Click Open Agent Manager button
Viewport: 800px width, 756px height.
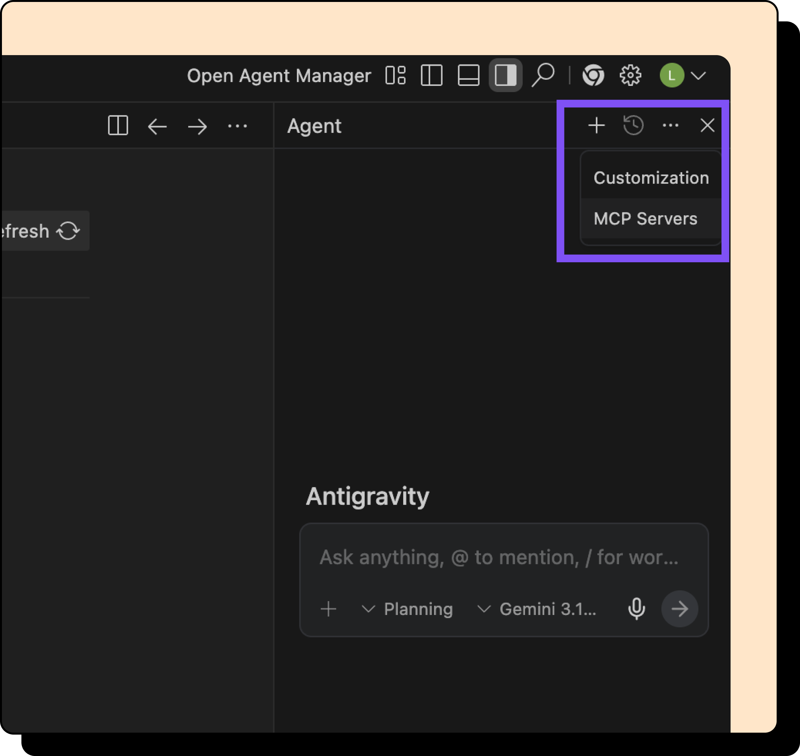click(x=279, y=75)
